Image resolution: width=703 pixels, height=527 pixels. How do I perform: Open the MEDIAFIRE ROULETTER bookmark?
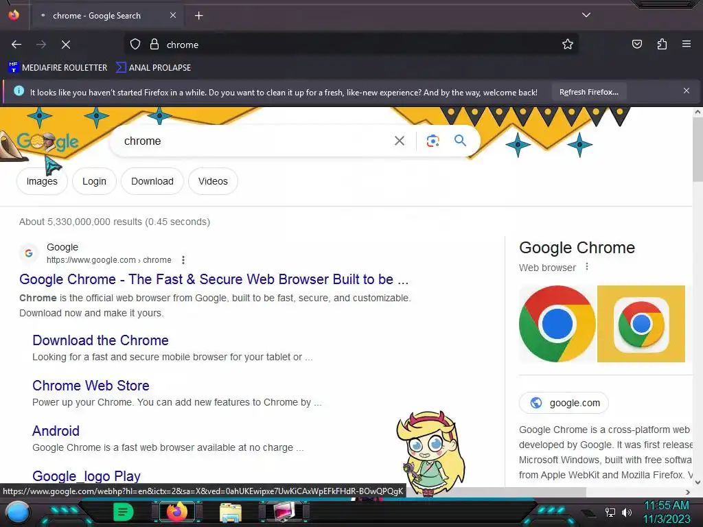click(58, 68)
